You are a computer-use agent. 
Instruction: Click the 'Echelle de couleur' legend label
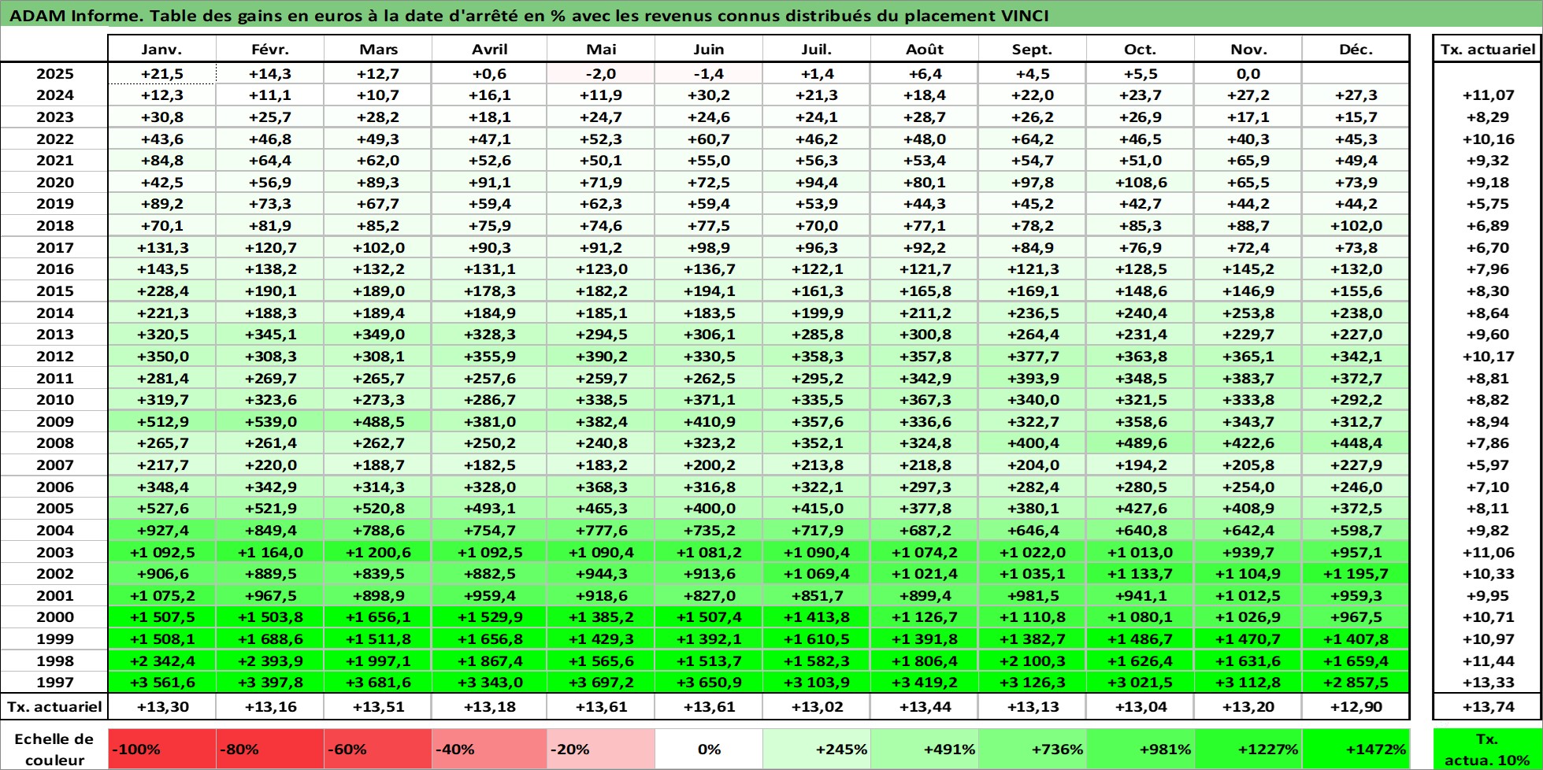tap(54, 749)
